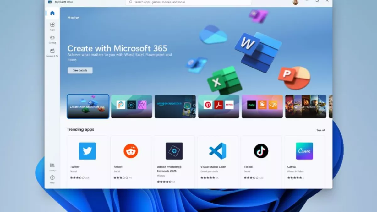
Task: Select the Game Pass carousel thumbnail
Action: coord(306,106)
